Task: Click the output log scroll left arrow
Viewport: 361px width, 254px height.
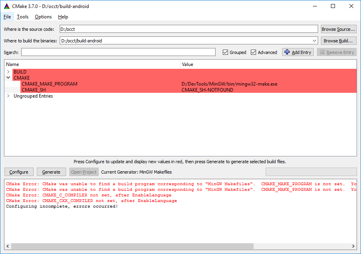Action: (8, 246)
